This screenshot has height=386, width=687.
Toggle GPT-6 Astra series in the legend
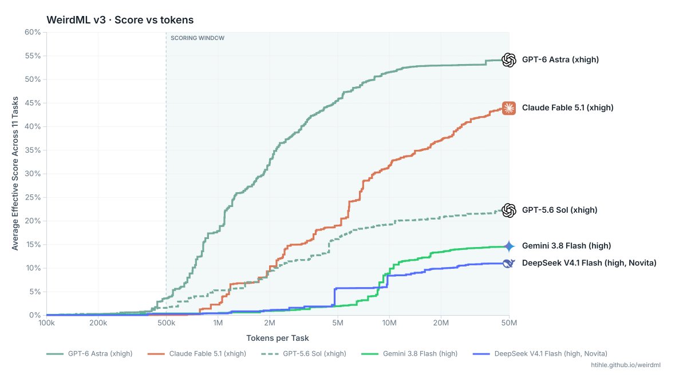(x=90, y=354)
